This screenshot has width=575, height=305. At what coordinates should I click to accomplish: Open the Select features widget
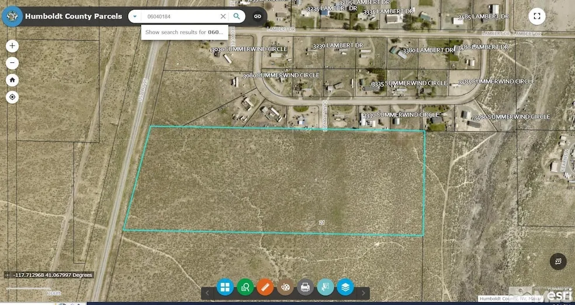[325, 287]
